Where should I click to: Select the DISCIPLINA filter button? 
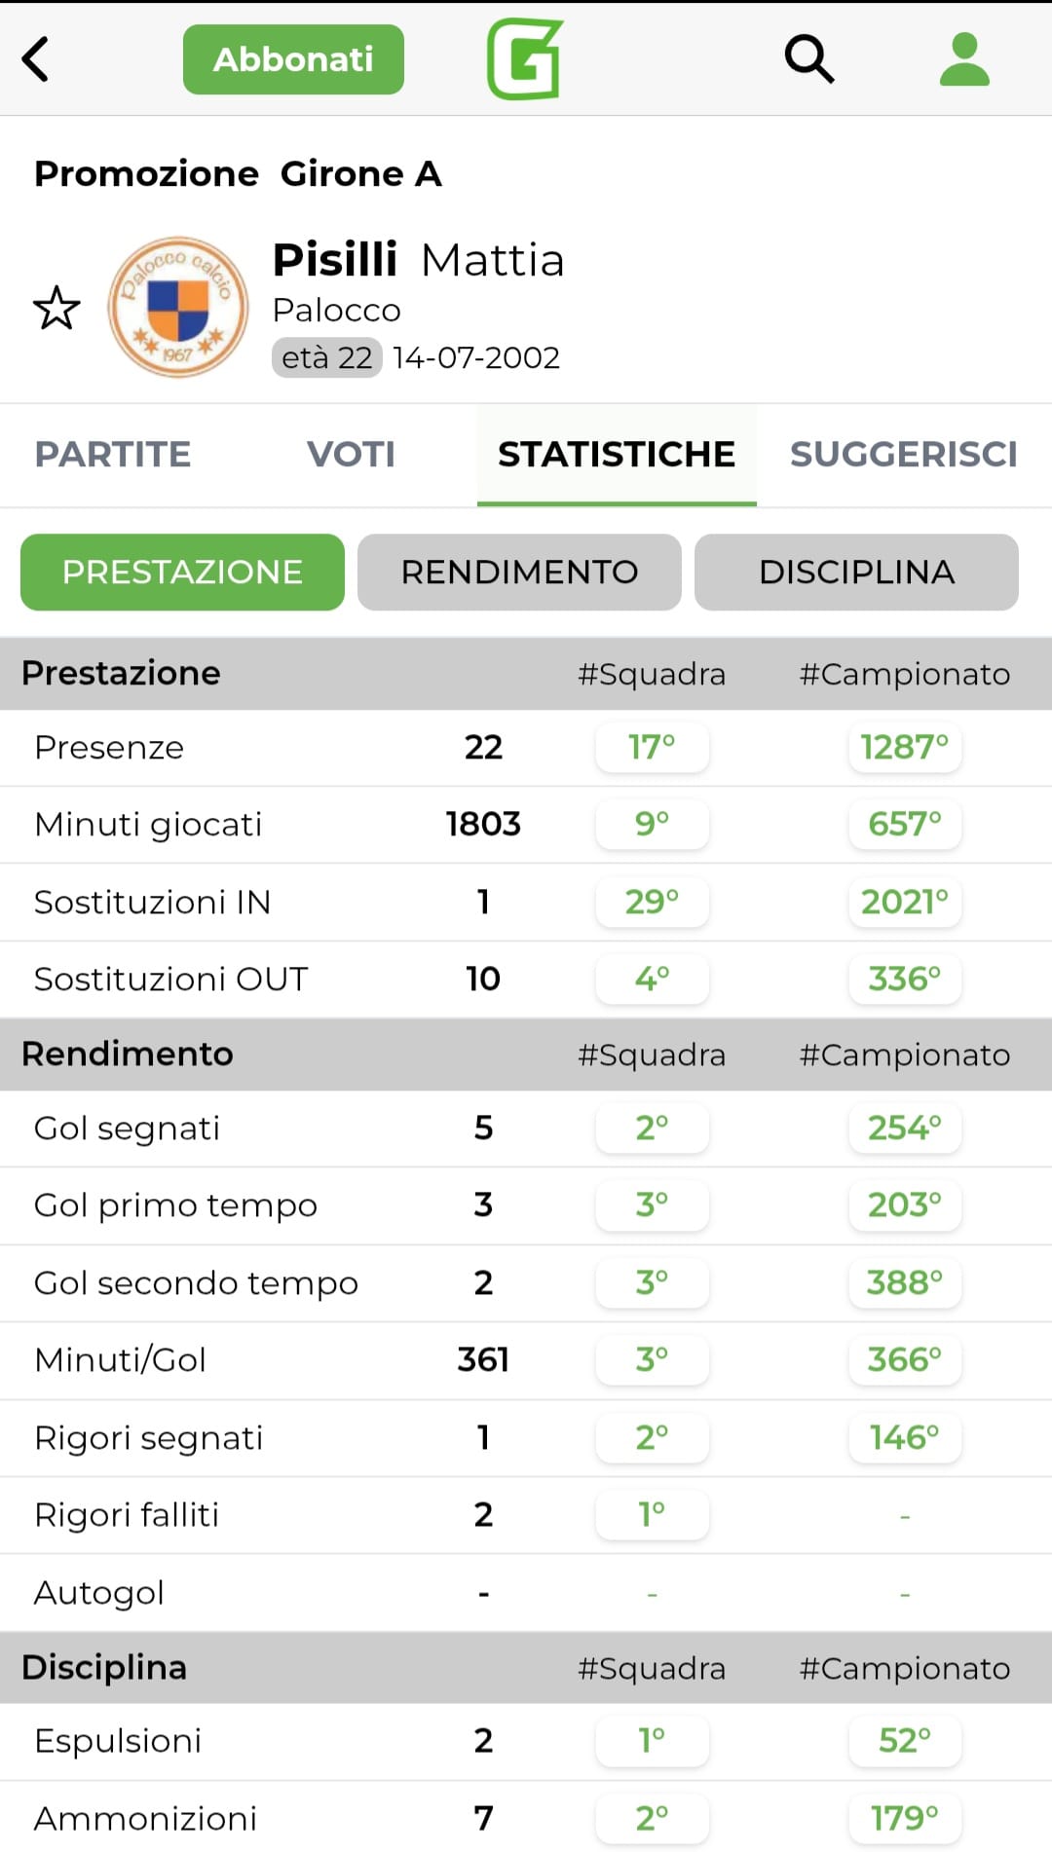pyautogui.click(x=856, y=573)
